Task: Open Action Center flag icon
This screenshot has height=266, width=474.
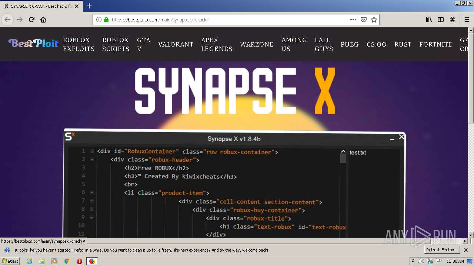Action: pos(439,261)
